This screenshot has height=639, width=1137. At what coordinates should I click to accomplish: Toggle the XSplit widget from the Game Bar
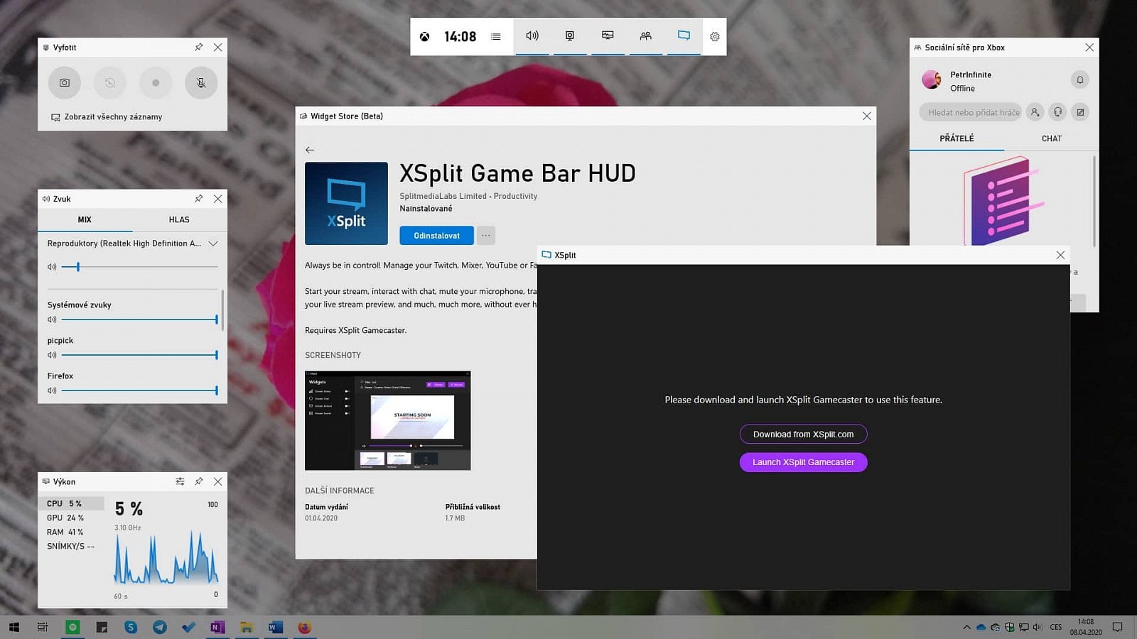click(684, 35)
